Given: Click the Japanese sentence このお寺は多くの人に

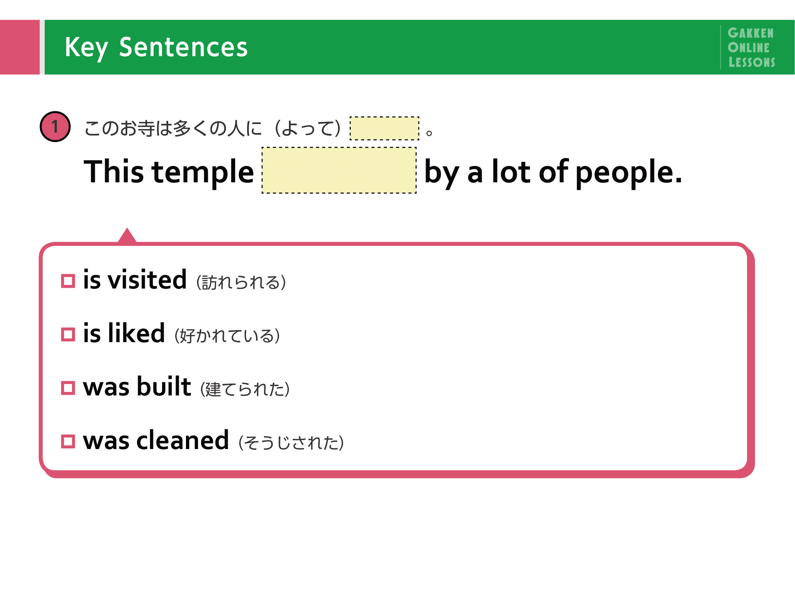Looking at the screenshot, I should 173,128.
